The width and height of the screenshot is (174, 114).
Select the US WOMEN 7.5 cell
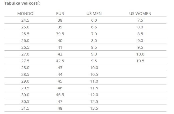click(140, 20)
